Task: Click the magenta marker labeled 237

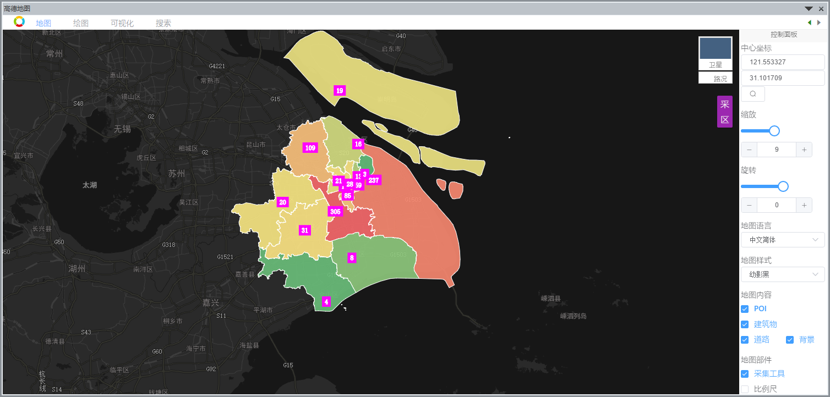Action: (374, 180)
